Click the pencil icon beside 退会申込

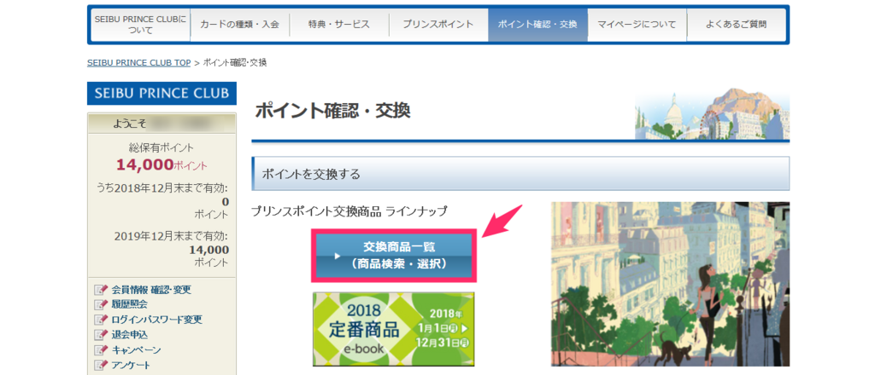(101, 335)
